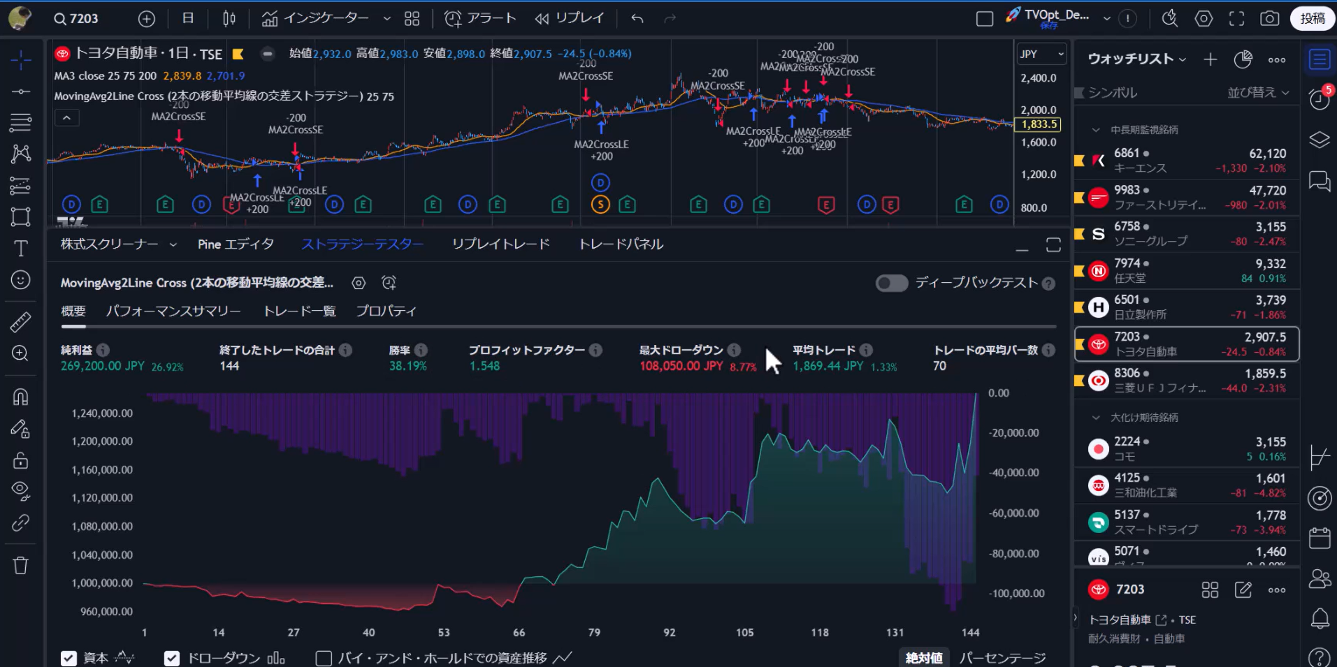This screenshot has width=1337, height=667.
Task: Collapse the 大化け期待銘柄 section
Action: pos(1096,418)
